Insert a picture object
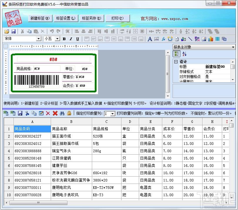The image size is (238, 210). (204, 39)
